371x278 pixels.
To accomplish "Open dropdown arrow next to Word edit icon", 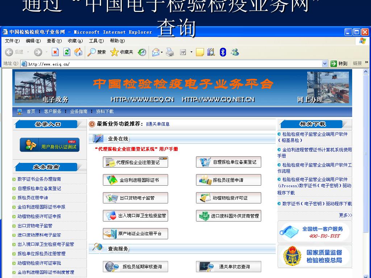I will pos(191,52).
